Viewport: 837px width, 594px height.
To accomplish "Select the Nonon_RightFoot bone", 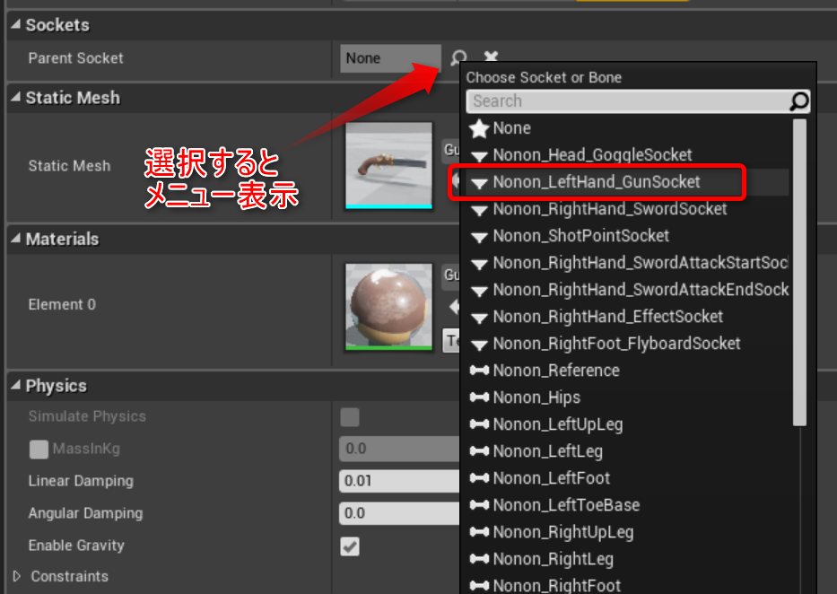I will point(628,585).
